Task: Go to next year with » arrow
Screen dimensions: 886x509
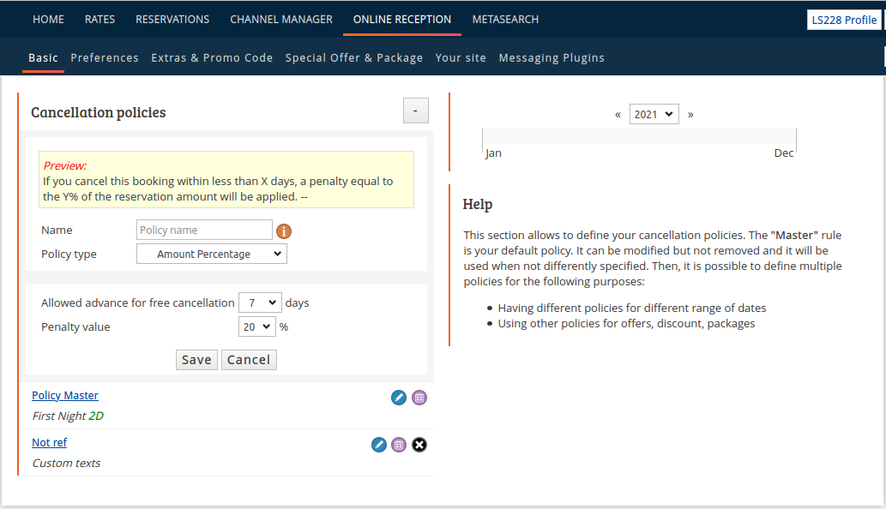Action: pos(690,115)
